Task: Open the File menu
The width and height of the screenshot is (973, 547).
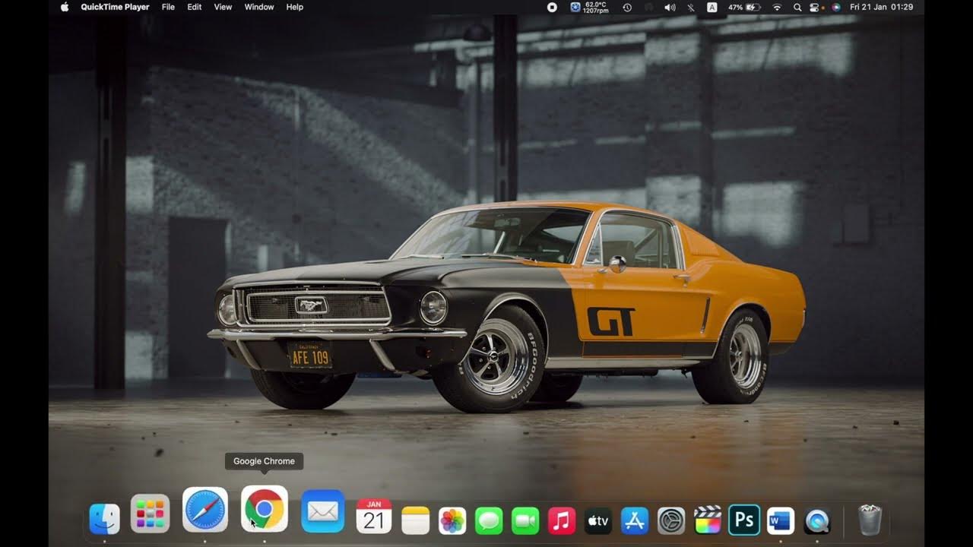Action: (168, 7)
